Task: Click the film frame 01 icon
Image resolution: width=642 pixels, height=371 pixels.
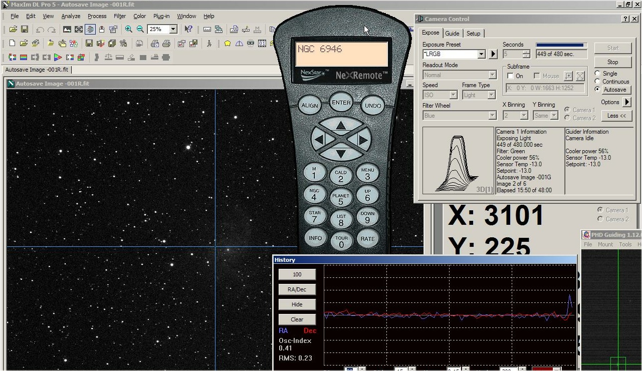Action: [262, 44]
